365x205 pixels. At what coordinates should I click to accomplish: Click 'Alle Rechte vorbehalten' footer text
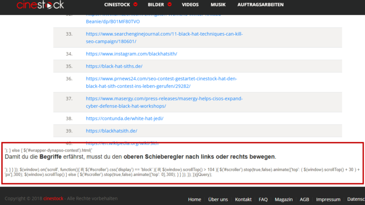(92, 198)
